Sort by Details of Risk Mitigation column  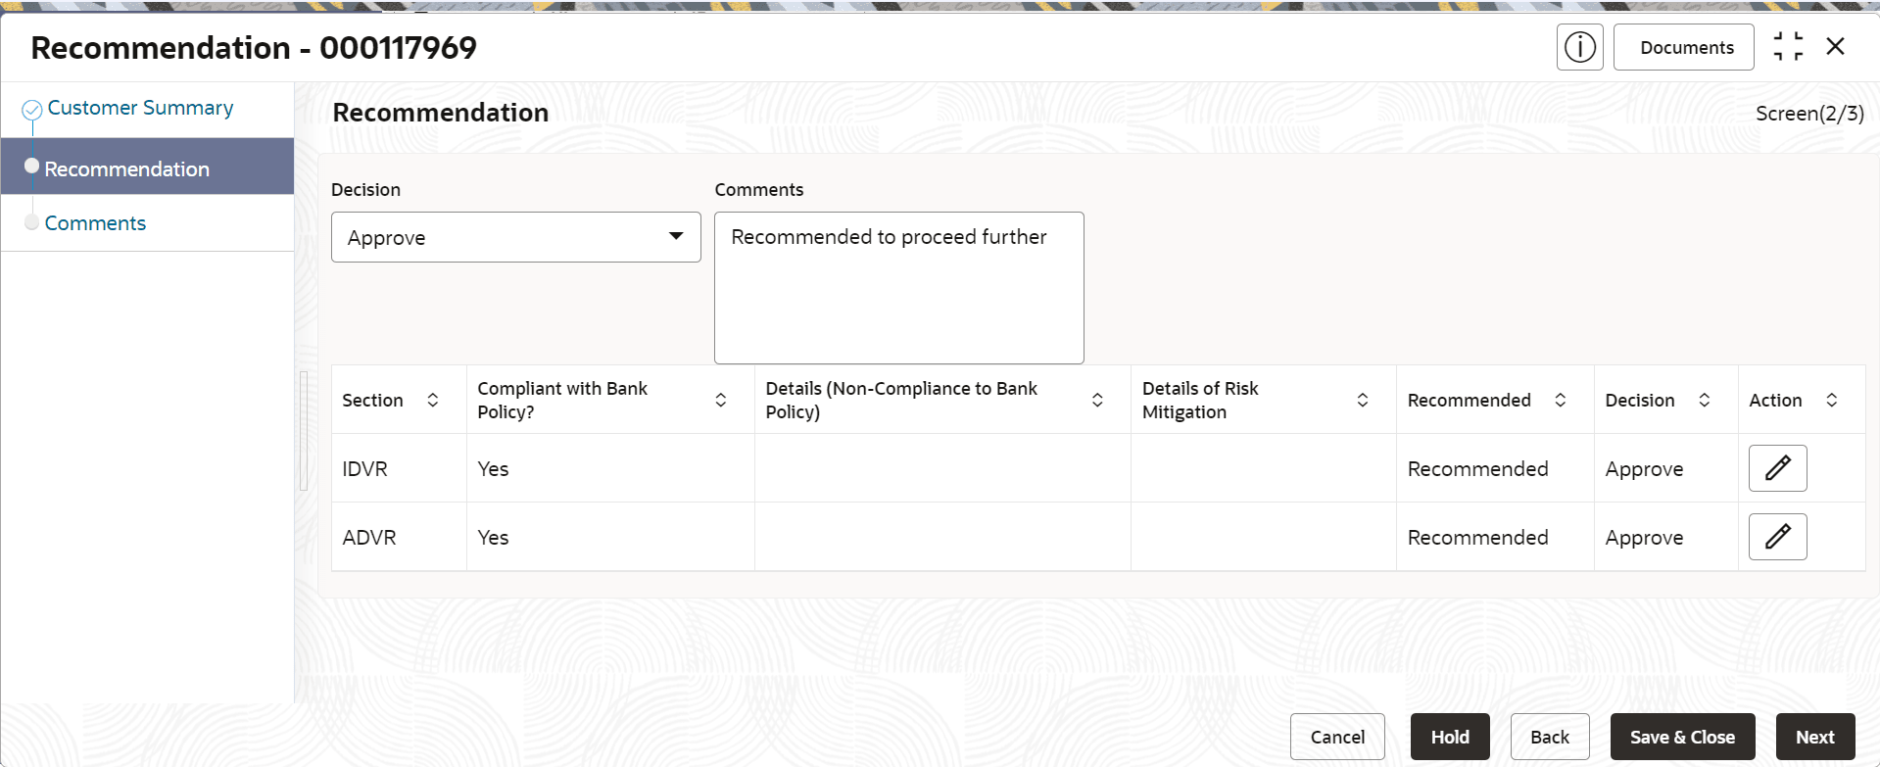(1363, 400)
